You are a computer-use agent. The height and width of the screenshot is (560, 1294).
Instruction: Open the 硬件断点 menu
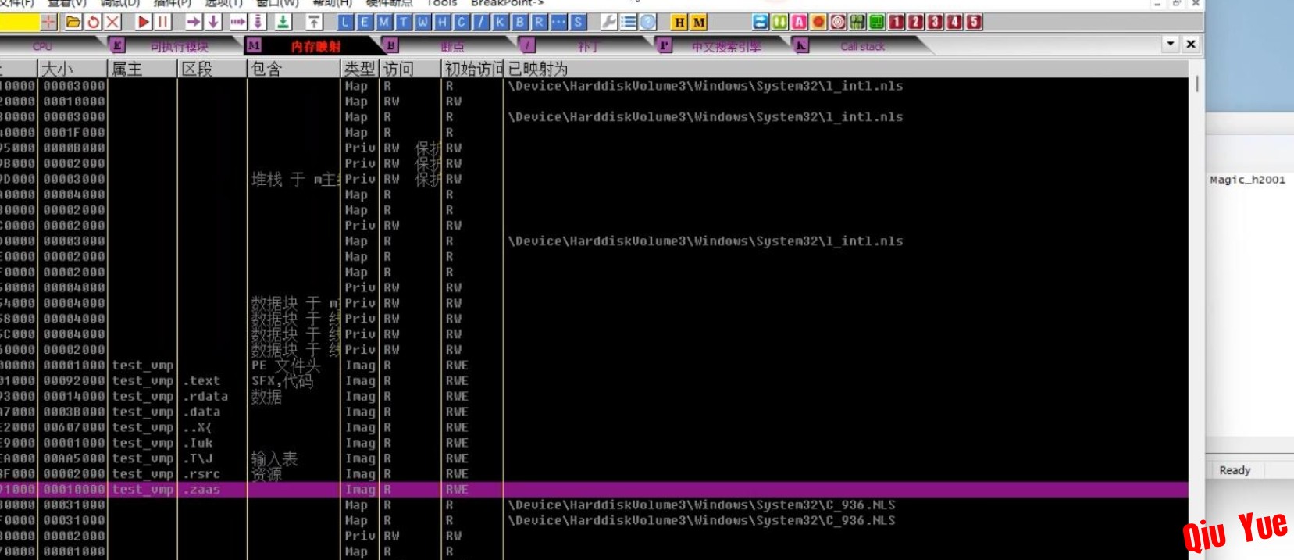click(389, 3)
